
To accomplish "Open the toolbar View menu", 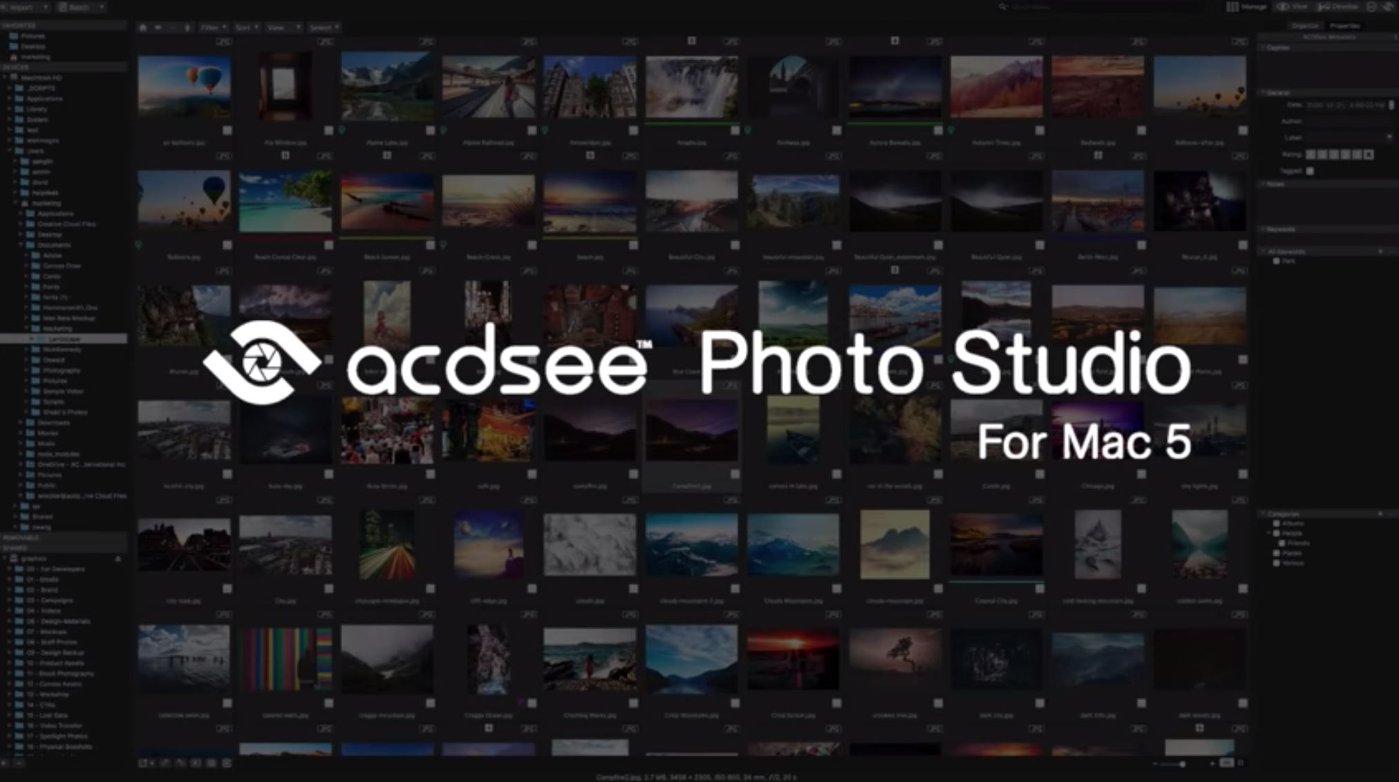I will [283, 28].
